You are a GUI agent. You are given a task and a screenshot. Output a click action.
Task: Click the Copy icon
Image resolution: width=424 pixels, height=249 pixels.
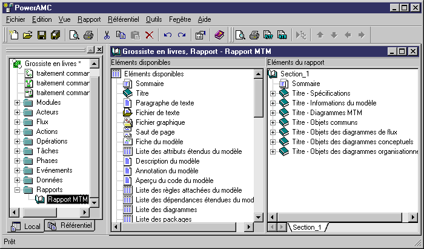coord(121,35)
